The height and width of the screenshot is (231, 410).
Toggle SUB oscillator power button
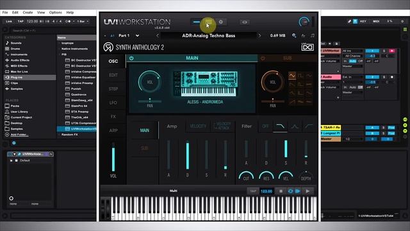click(263, 58)
